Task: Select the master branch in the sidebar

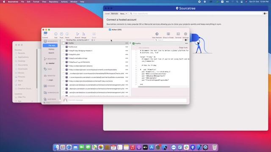Action: 51,63
